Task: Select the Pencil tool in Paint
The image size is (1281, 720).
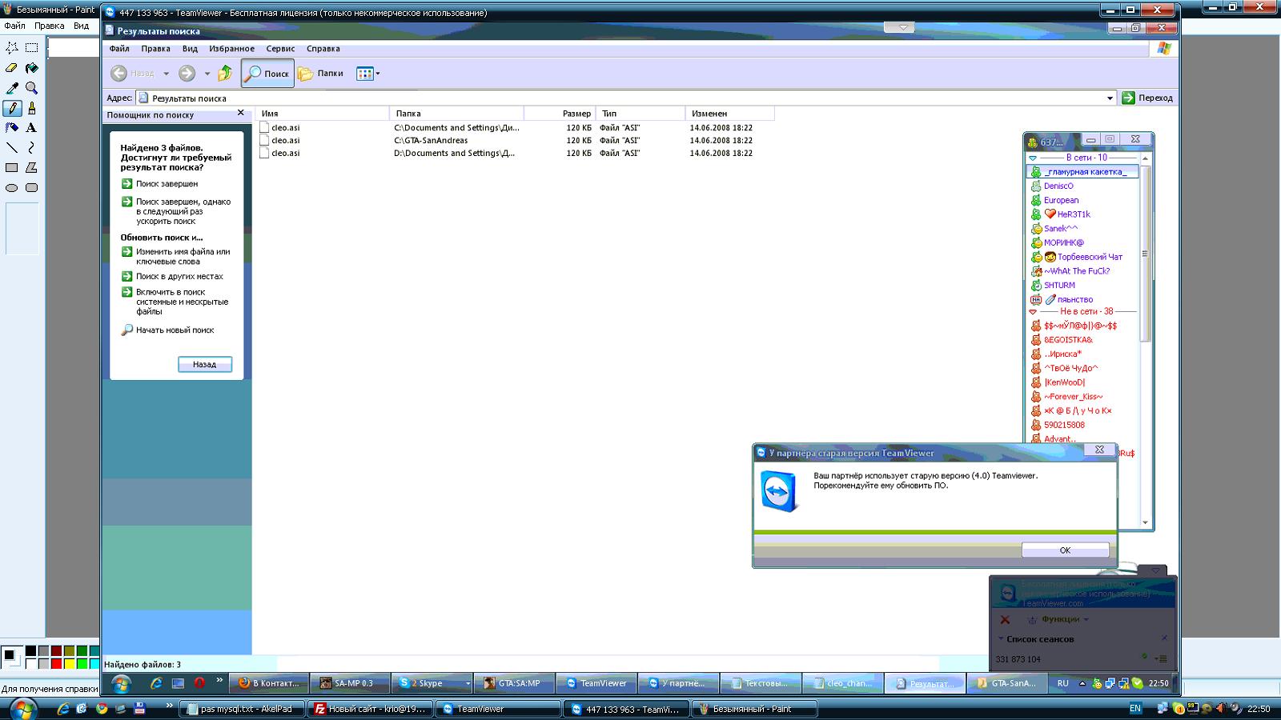Action: coord(12,108)
